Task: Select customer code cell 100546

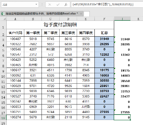Action: tap(15, 49)
